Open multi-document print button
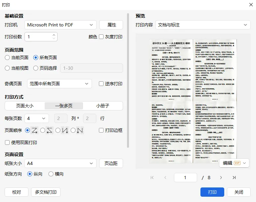Viewport: 256px width, 202px height. tap(46, 192)
